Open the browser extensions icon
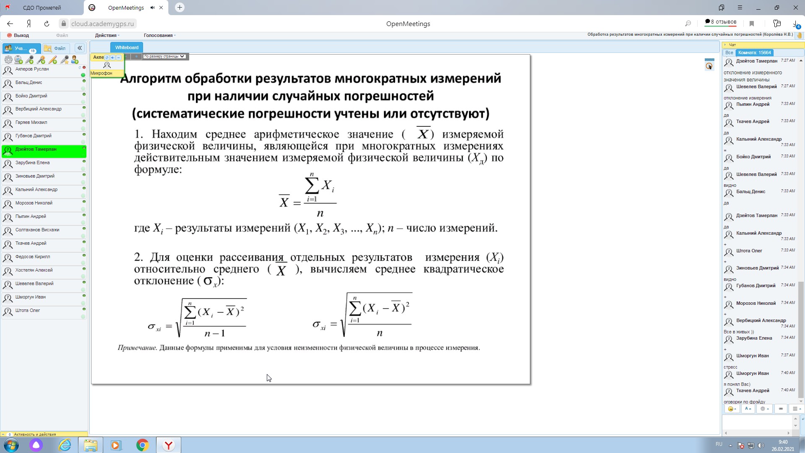Viewport: 805px width, 453px height. [777, 24]
